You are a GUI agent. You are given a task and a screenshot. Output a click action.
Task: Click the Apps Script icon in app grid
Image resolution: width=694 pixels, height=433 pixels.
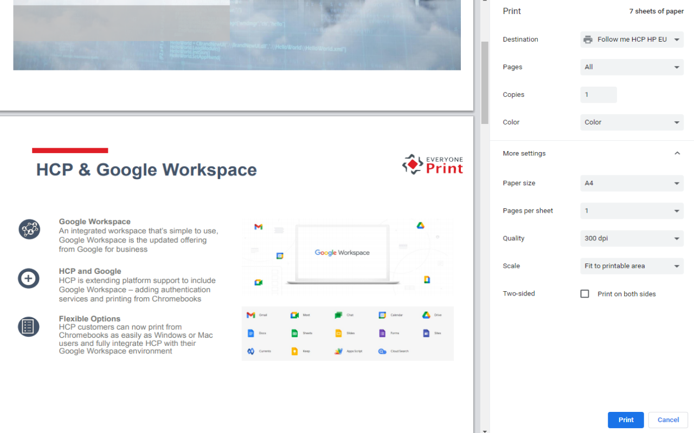point(338,351)
